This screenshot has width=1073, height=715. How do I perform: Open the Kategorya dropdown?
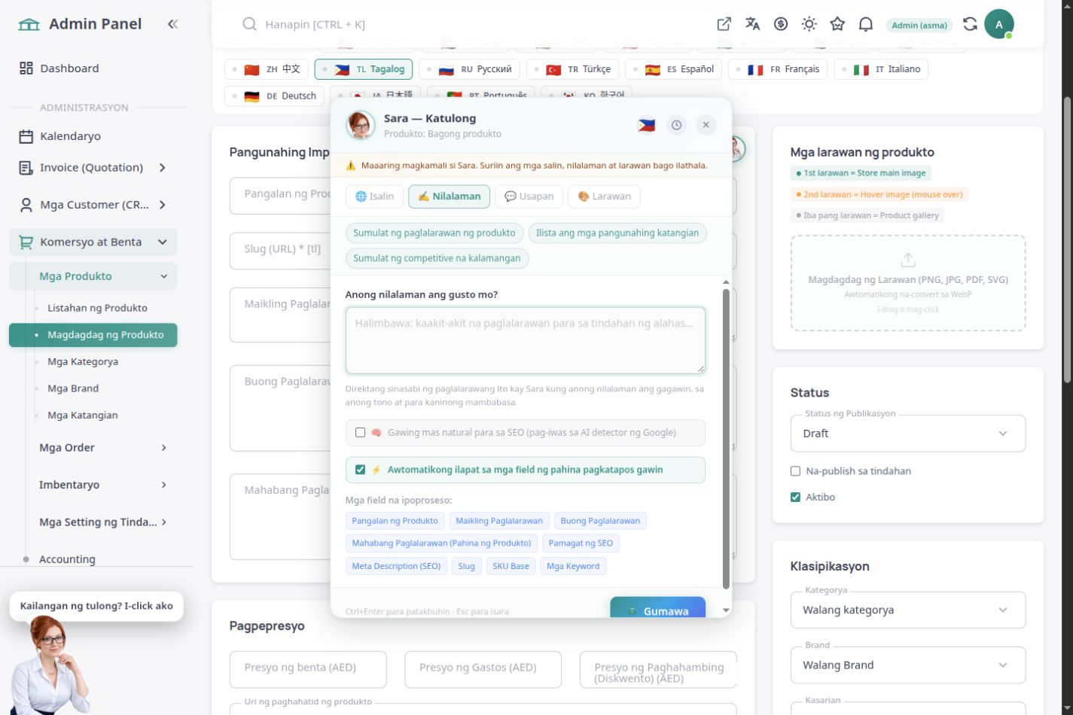click(908, 610)
